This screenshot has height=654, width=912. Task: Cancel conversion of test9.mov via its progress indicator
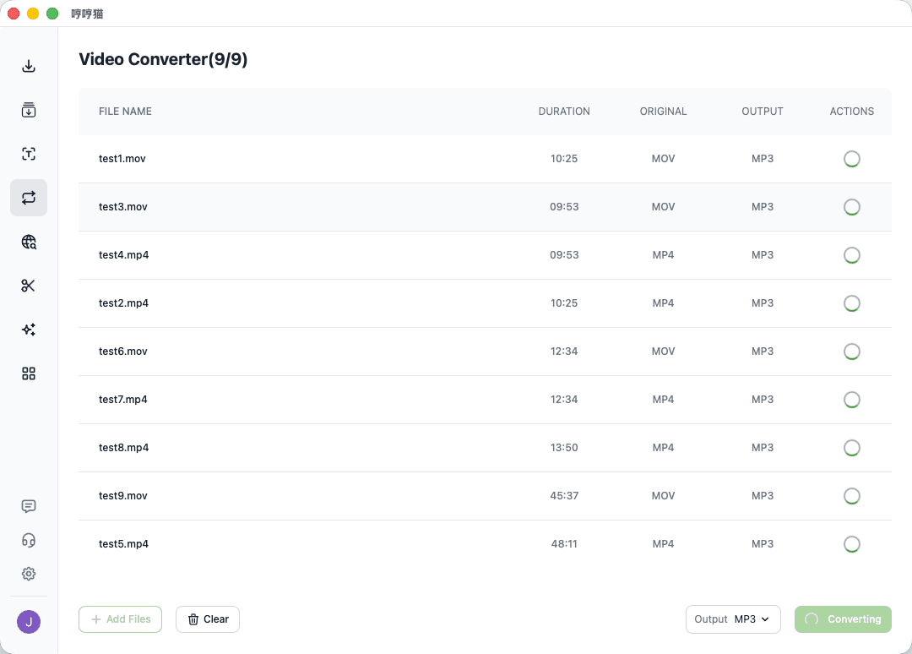[851, 496]
